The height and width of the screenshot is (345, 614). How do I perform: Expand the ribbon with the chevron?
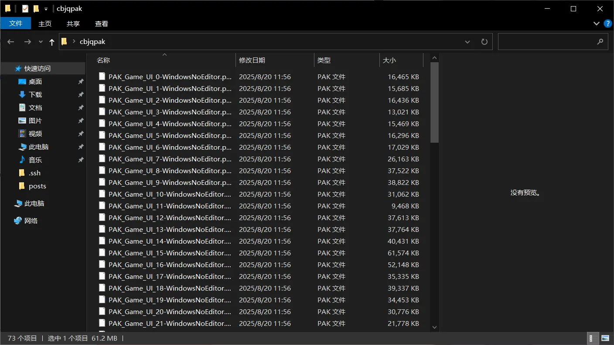pyautogui.click(x=596, y=23)
